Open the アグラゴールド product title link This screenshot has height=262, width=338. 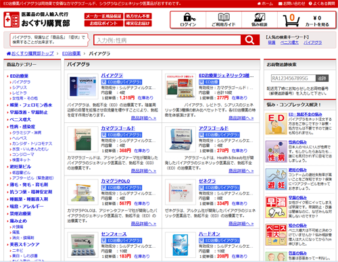pos(214,128)
